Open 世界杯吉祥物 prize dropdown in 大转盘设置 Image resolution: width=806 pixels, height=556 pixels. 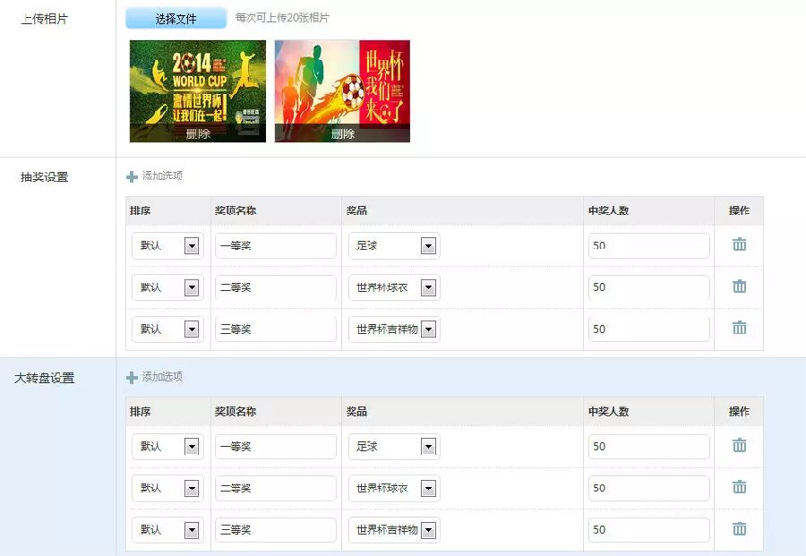pyautogui.click(x=394, y=530)
